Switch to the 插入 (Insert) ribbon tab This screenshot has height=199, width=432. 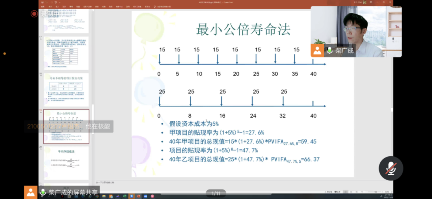[57, 6]
